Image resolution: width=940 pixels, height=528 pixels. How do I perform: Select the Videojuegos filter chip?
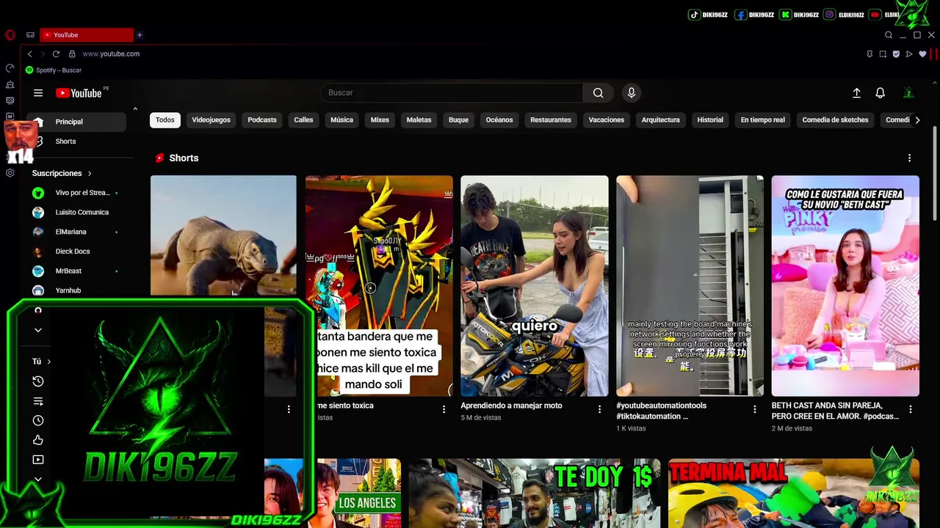(211, 120)
